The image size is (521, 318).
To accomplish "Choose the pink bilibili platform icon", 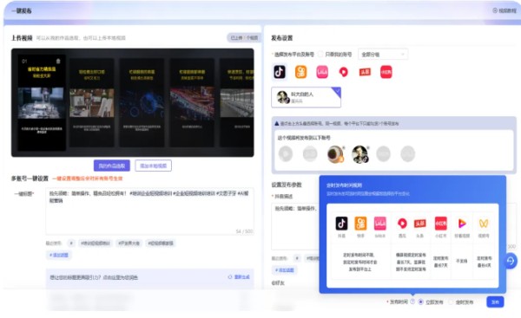I will click(x=322, y=72).
